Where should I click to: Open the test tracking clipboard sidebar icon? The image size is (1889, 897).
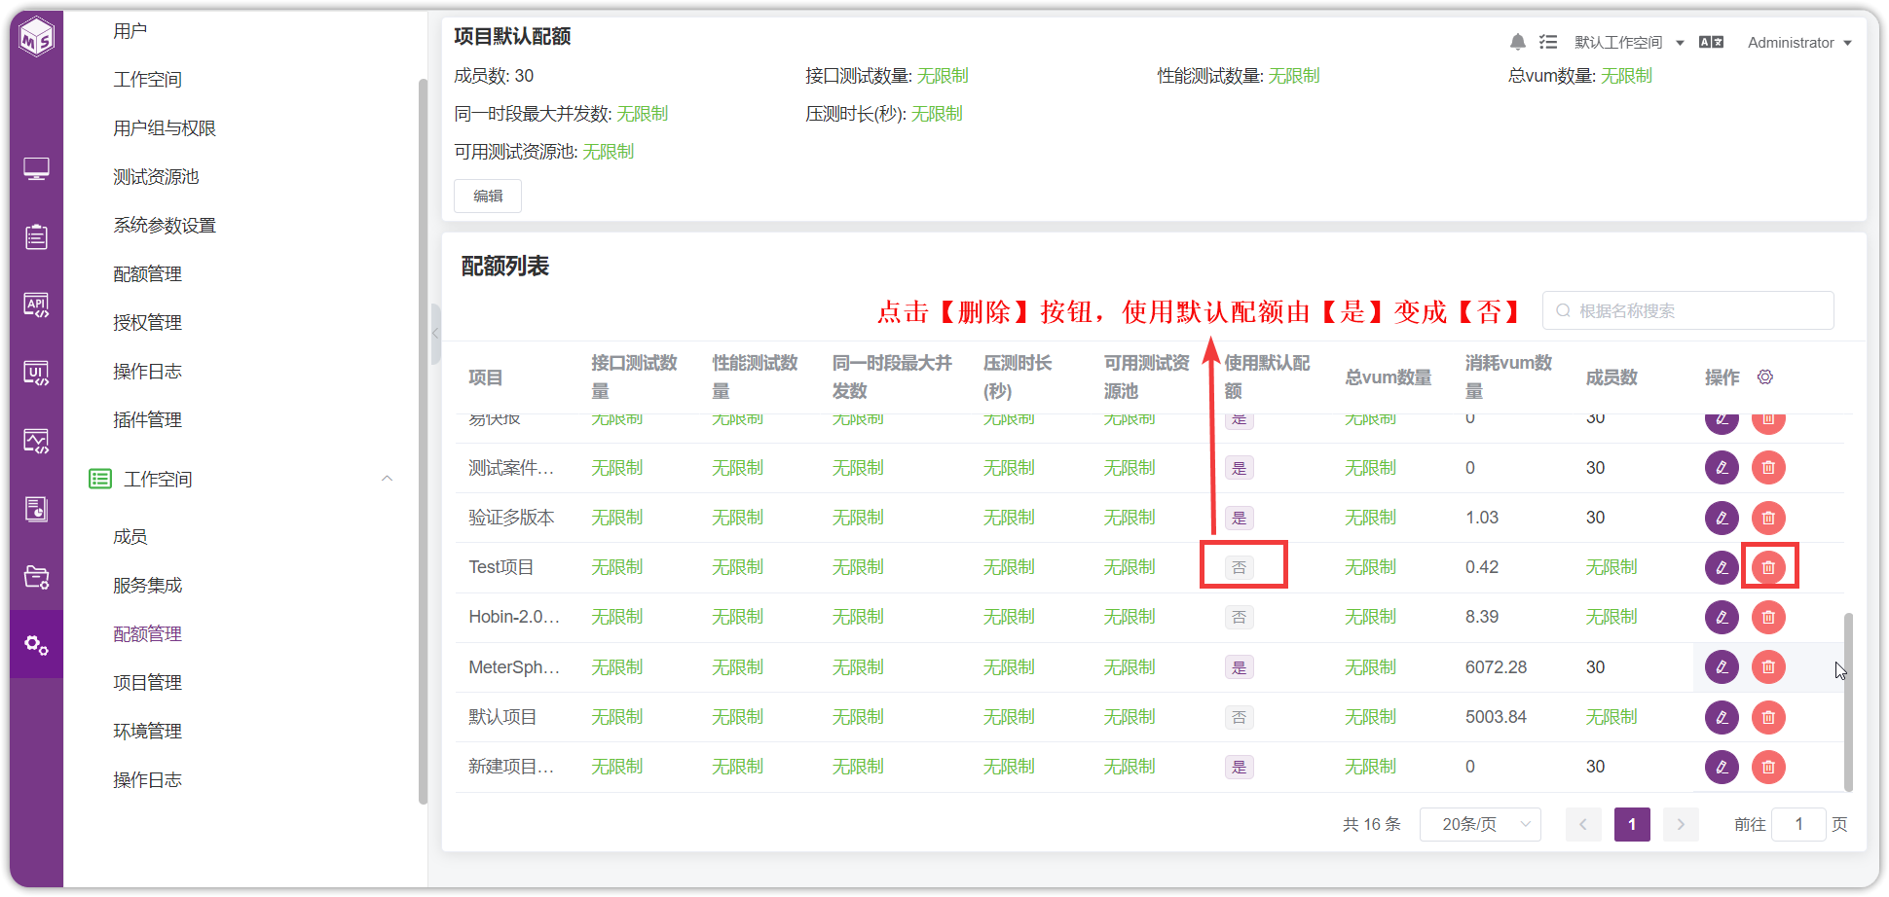pyautogui.click(x=36, y=236)
